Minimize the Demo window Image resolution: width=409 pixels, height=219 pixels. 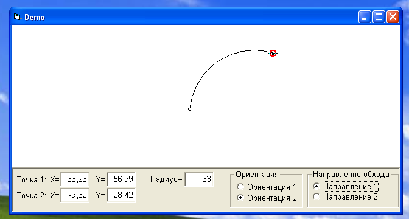tap(365, 17)
